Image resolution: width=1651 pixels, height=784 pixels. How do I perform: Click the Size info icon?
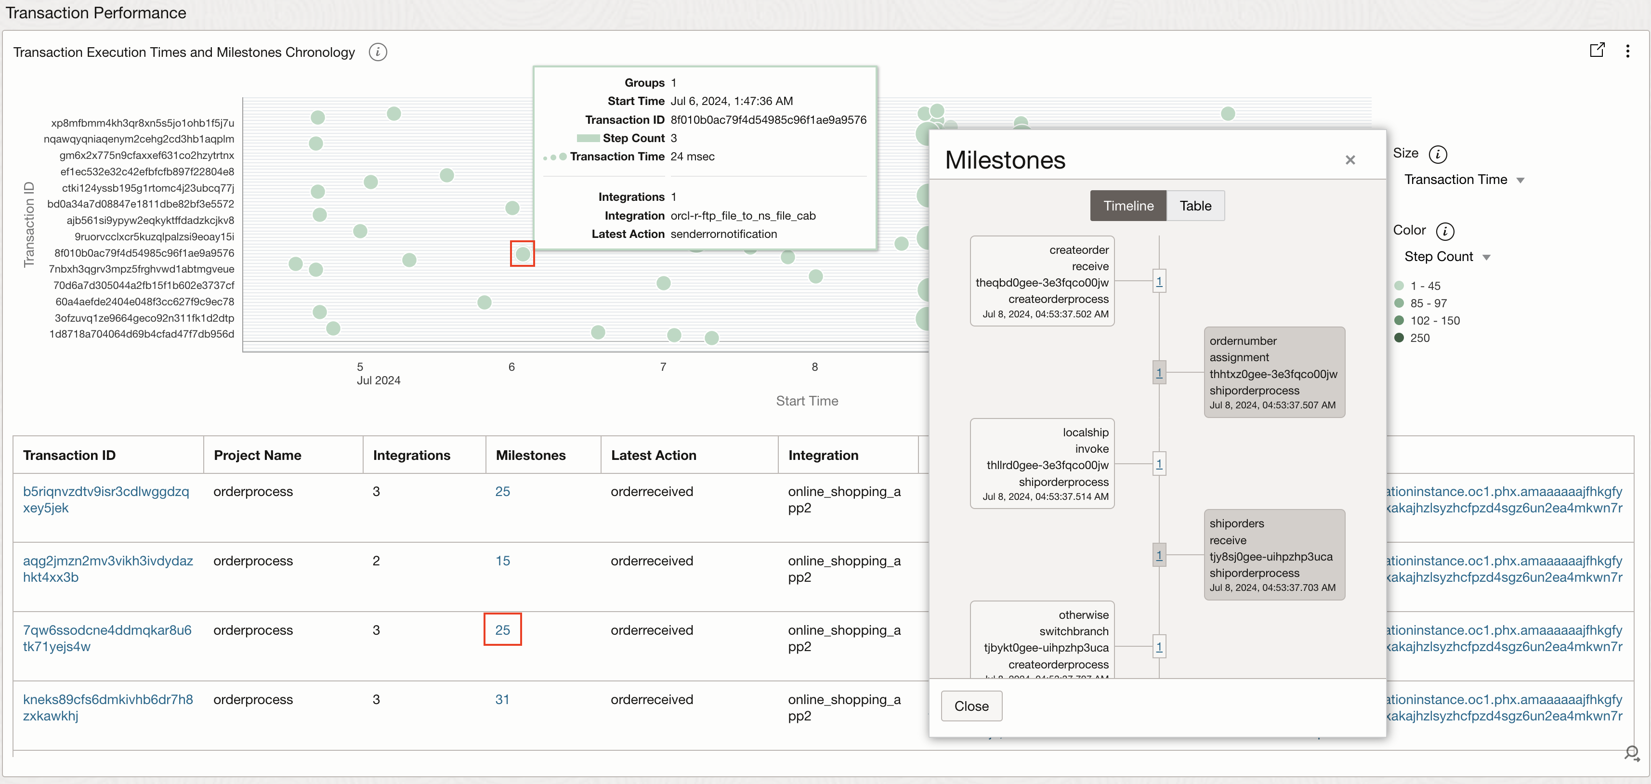point(1438,154)
